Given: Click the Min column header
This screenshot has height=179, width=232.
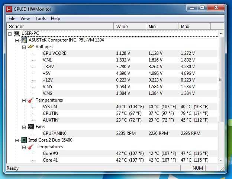Looking at the screenshot, I should click(x=162, y=27).
